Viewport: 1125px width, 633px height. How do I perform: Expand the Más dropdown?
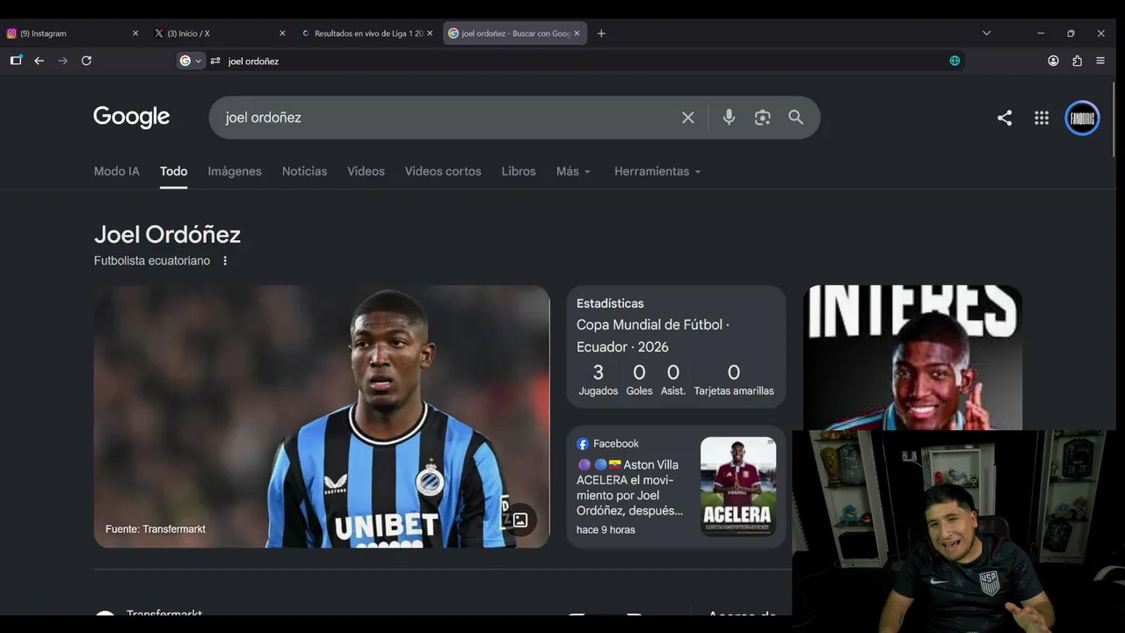[574, 171]
